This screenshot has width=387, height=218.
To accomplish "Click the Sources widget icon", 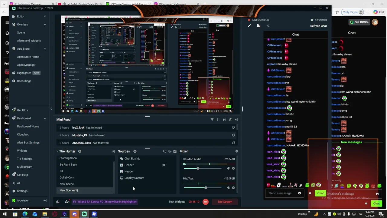I will point(165,151).
